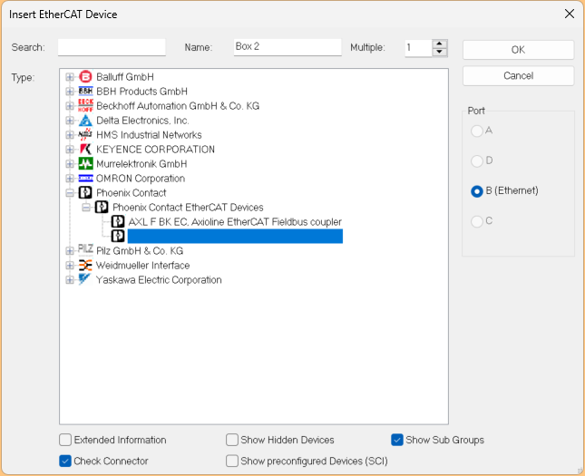This screenshot has height=476, width=585.
Task: Enable Show Hidden Devices checkbox
Action: click(x=232, y=440)
